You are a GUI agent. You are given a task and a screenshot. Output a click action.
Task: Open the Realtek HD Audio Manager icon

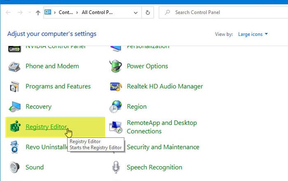116,86
